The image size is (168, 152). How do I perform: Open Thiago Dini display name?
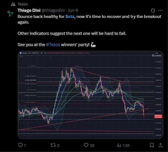pos(29,10)
